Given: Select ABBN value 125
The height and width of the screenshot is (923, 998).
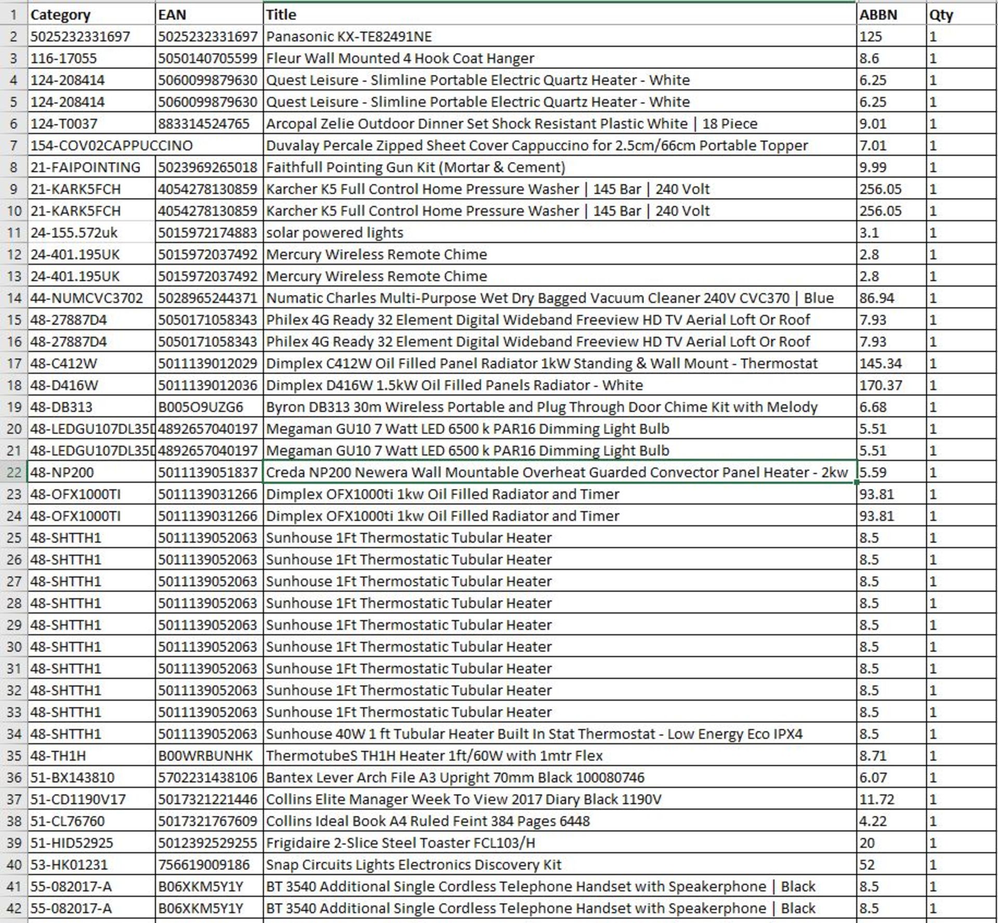Looking at the screenshot, I should (x=891, y=36).
